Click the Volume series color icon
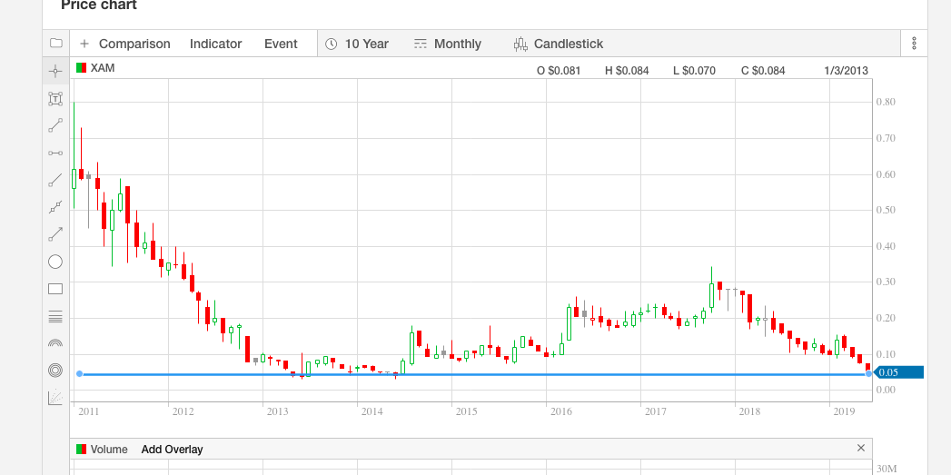951x475 pixels. (x=81, y=450)
